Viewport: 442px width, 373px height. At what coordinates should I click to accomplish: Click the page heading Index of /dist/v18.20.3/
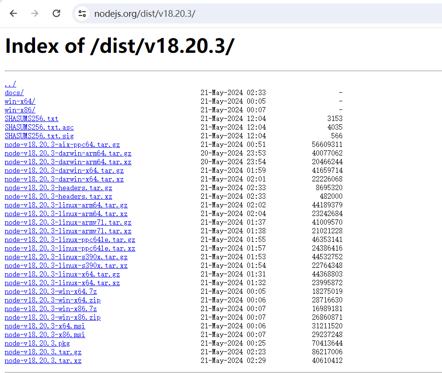point(120,46)
